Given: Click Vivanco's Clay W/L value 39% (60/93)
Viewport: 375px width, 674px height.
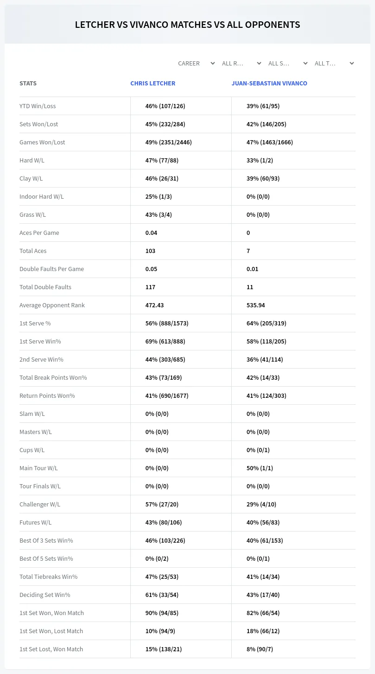Looking at the screenshot, I should click(x=263, y=178).
